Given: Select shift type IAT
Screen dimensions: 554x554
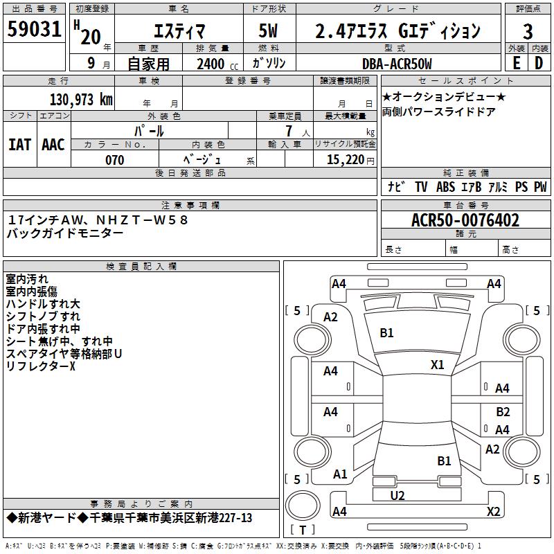Looking at the screenshot, I should [19, 145].
